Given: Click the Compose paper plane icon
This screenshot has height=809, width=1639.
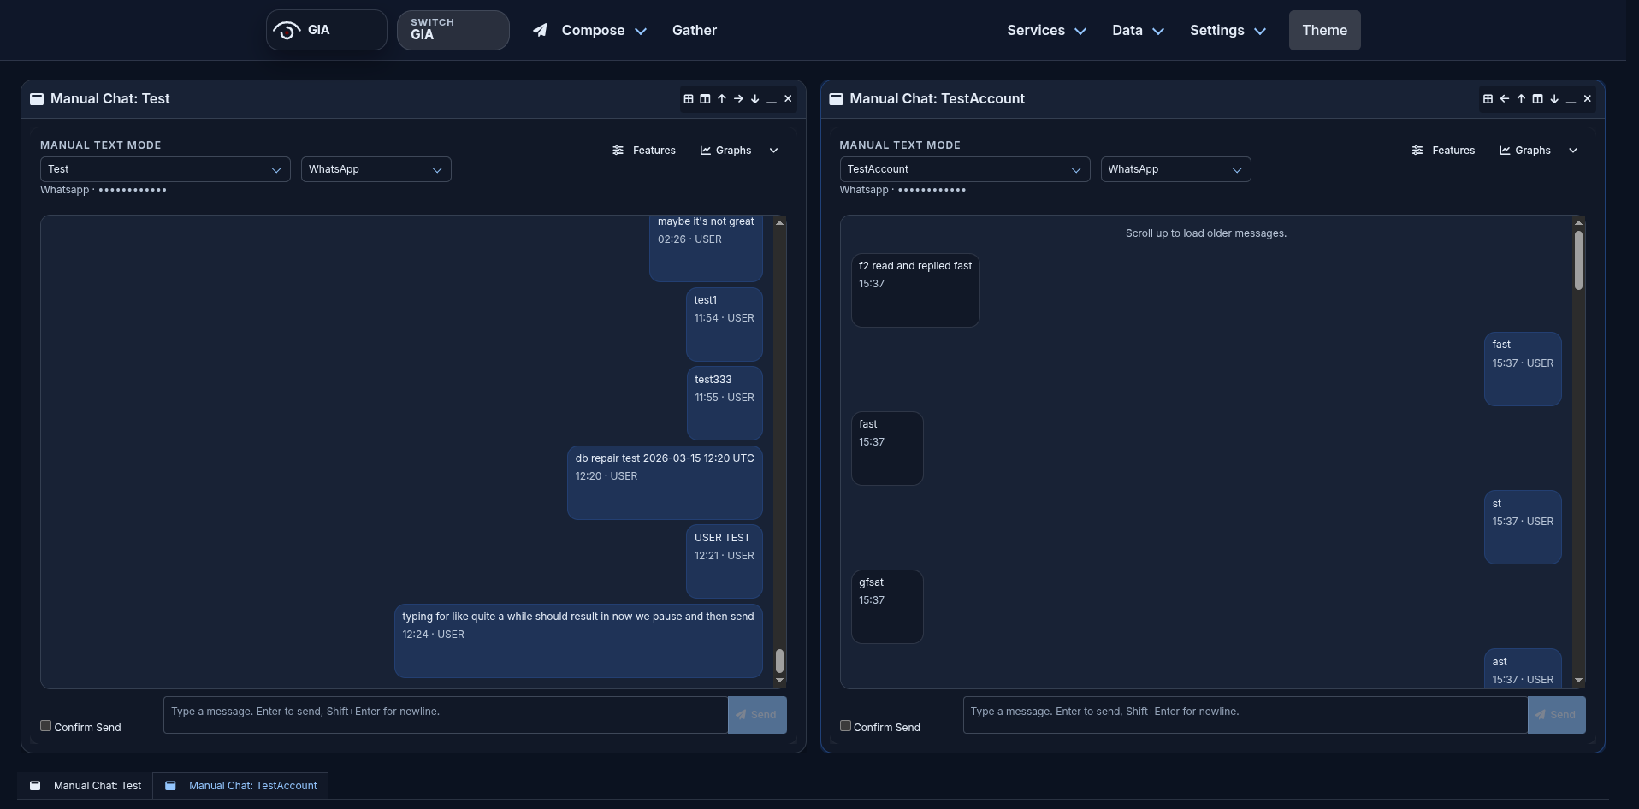Looking at the screenshot, I should point(541,30).
